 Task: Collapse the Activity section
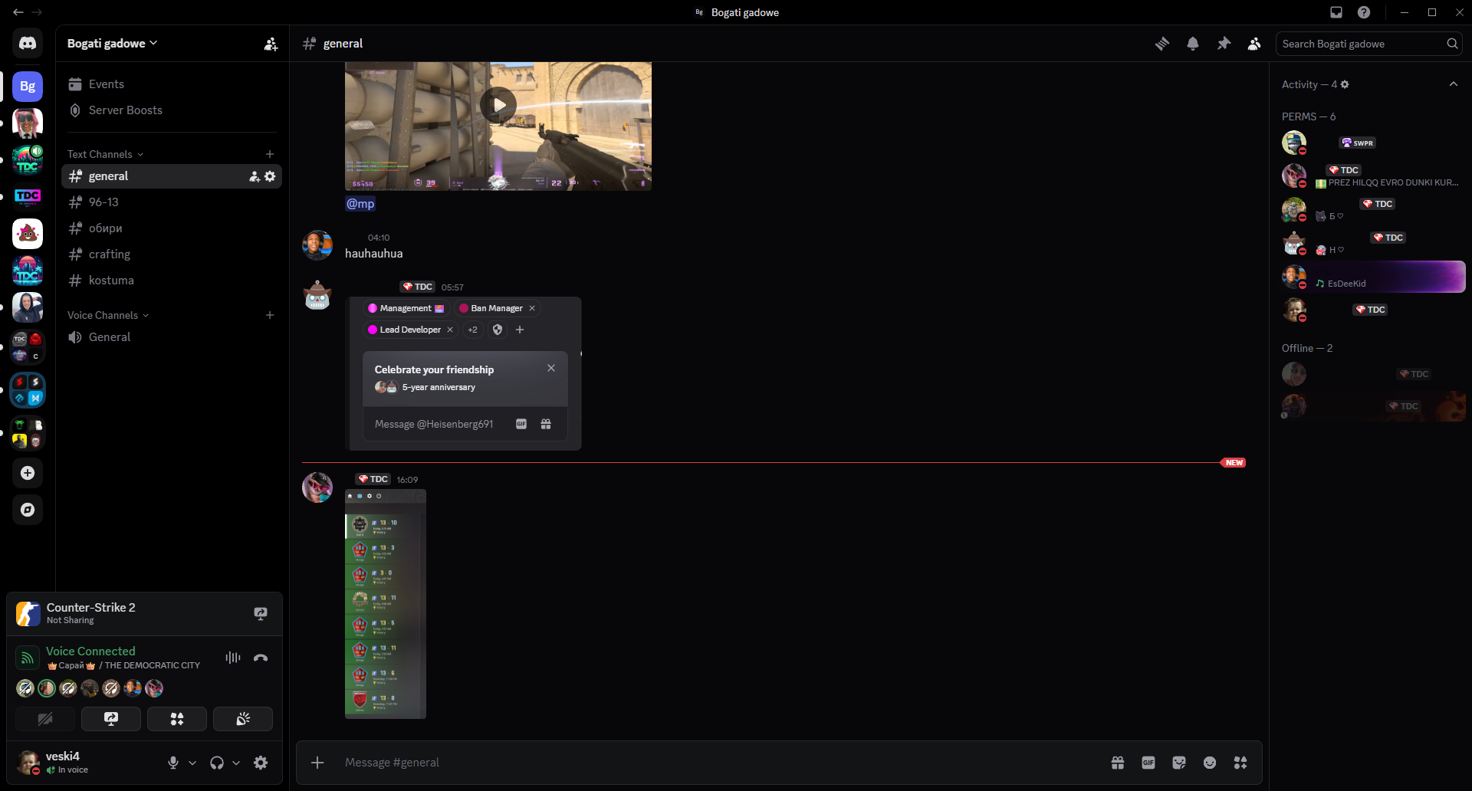click(x=1453, y=84)
